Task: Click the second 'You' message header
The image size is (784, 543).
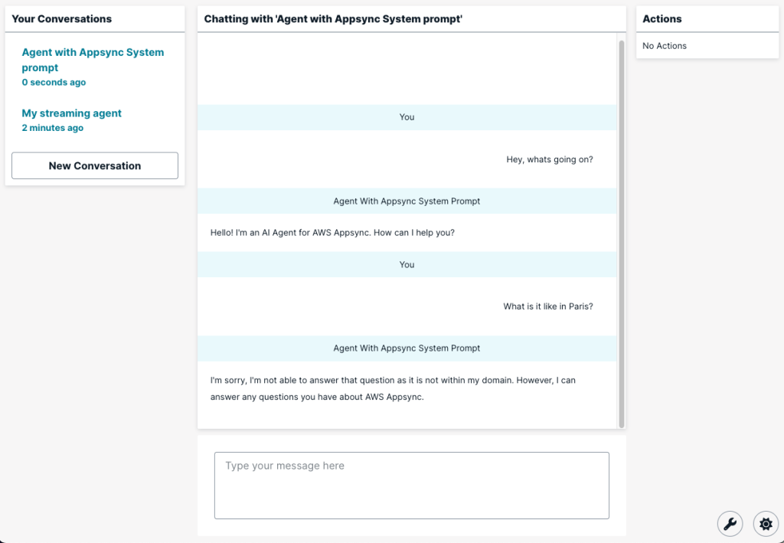Action: click(x=407, y=264)
